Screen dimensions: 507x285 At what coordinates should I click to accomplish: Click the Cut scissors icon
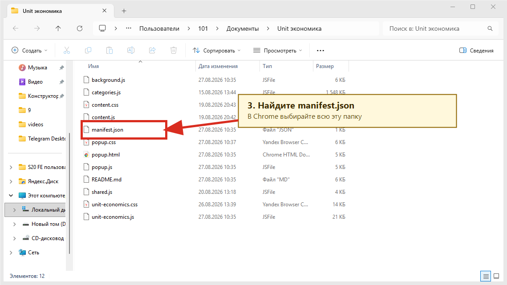(67, 50)
